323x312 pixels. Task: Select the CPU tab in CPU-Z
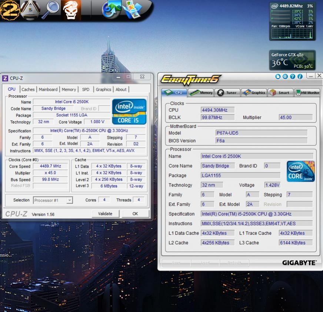click(11, 89)
